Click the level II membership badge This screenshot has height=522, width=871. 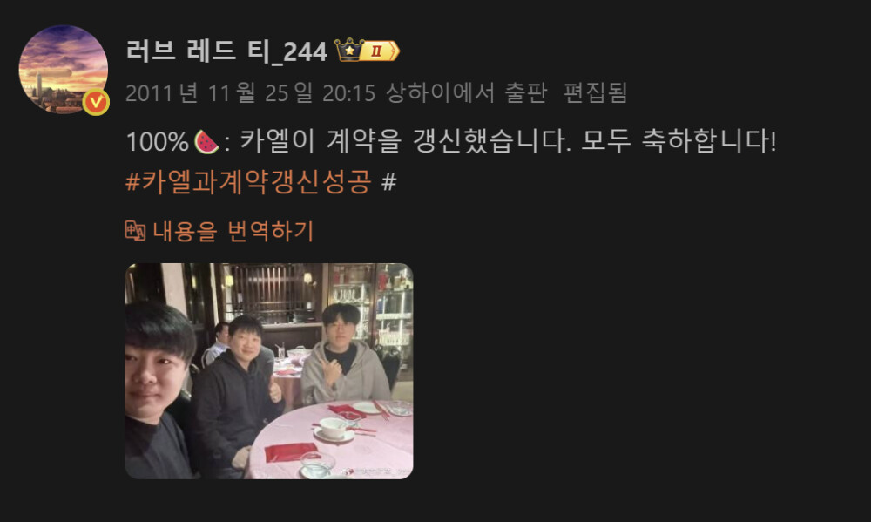(x=380, y=51)
